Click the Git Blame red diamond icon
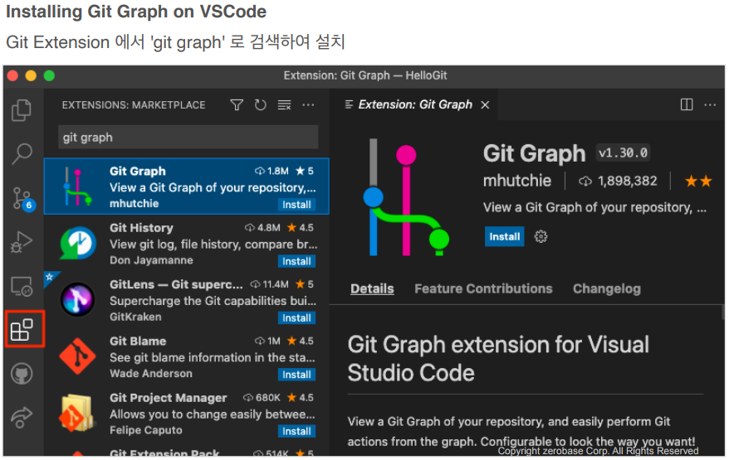This screenshot has width=729, height=460. tap(77, 356)
